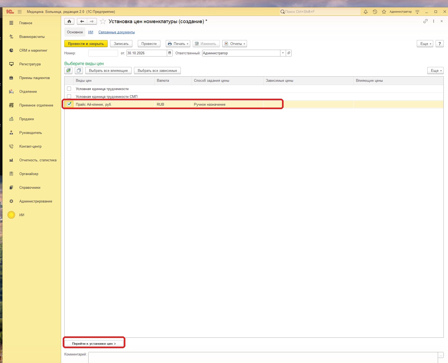Uncheck all price types icon
Screen dimensions: 448x363
coord(79,70)
